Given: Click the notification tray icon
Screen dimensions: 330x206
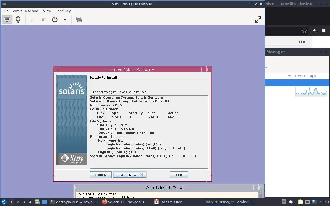Looking at the screenshot, I should tap(314, 202).
